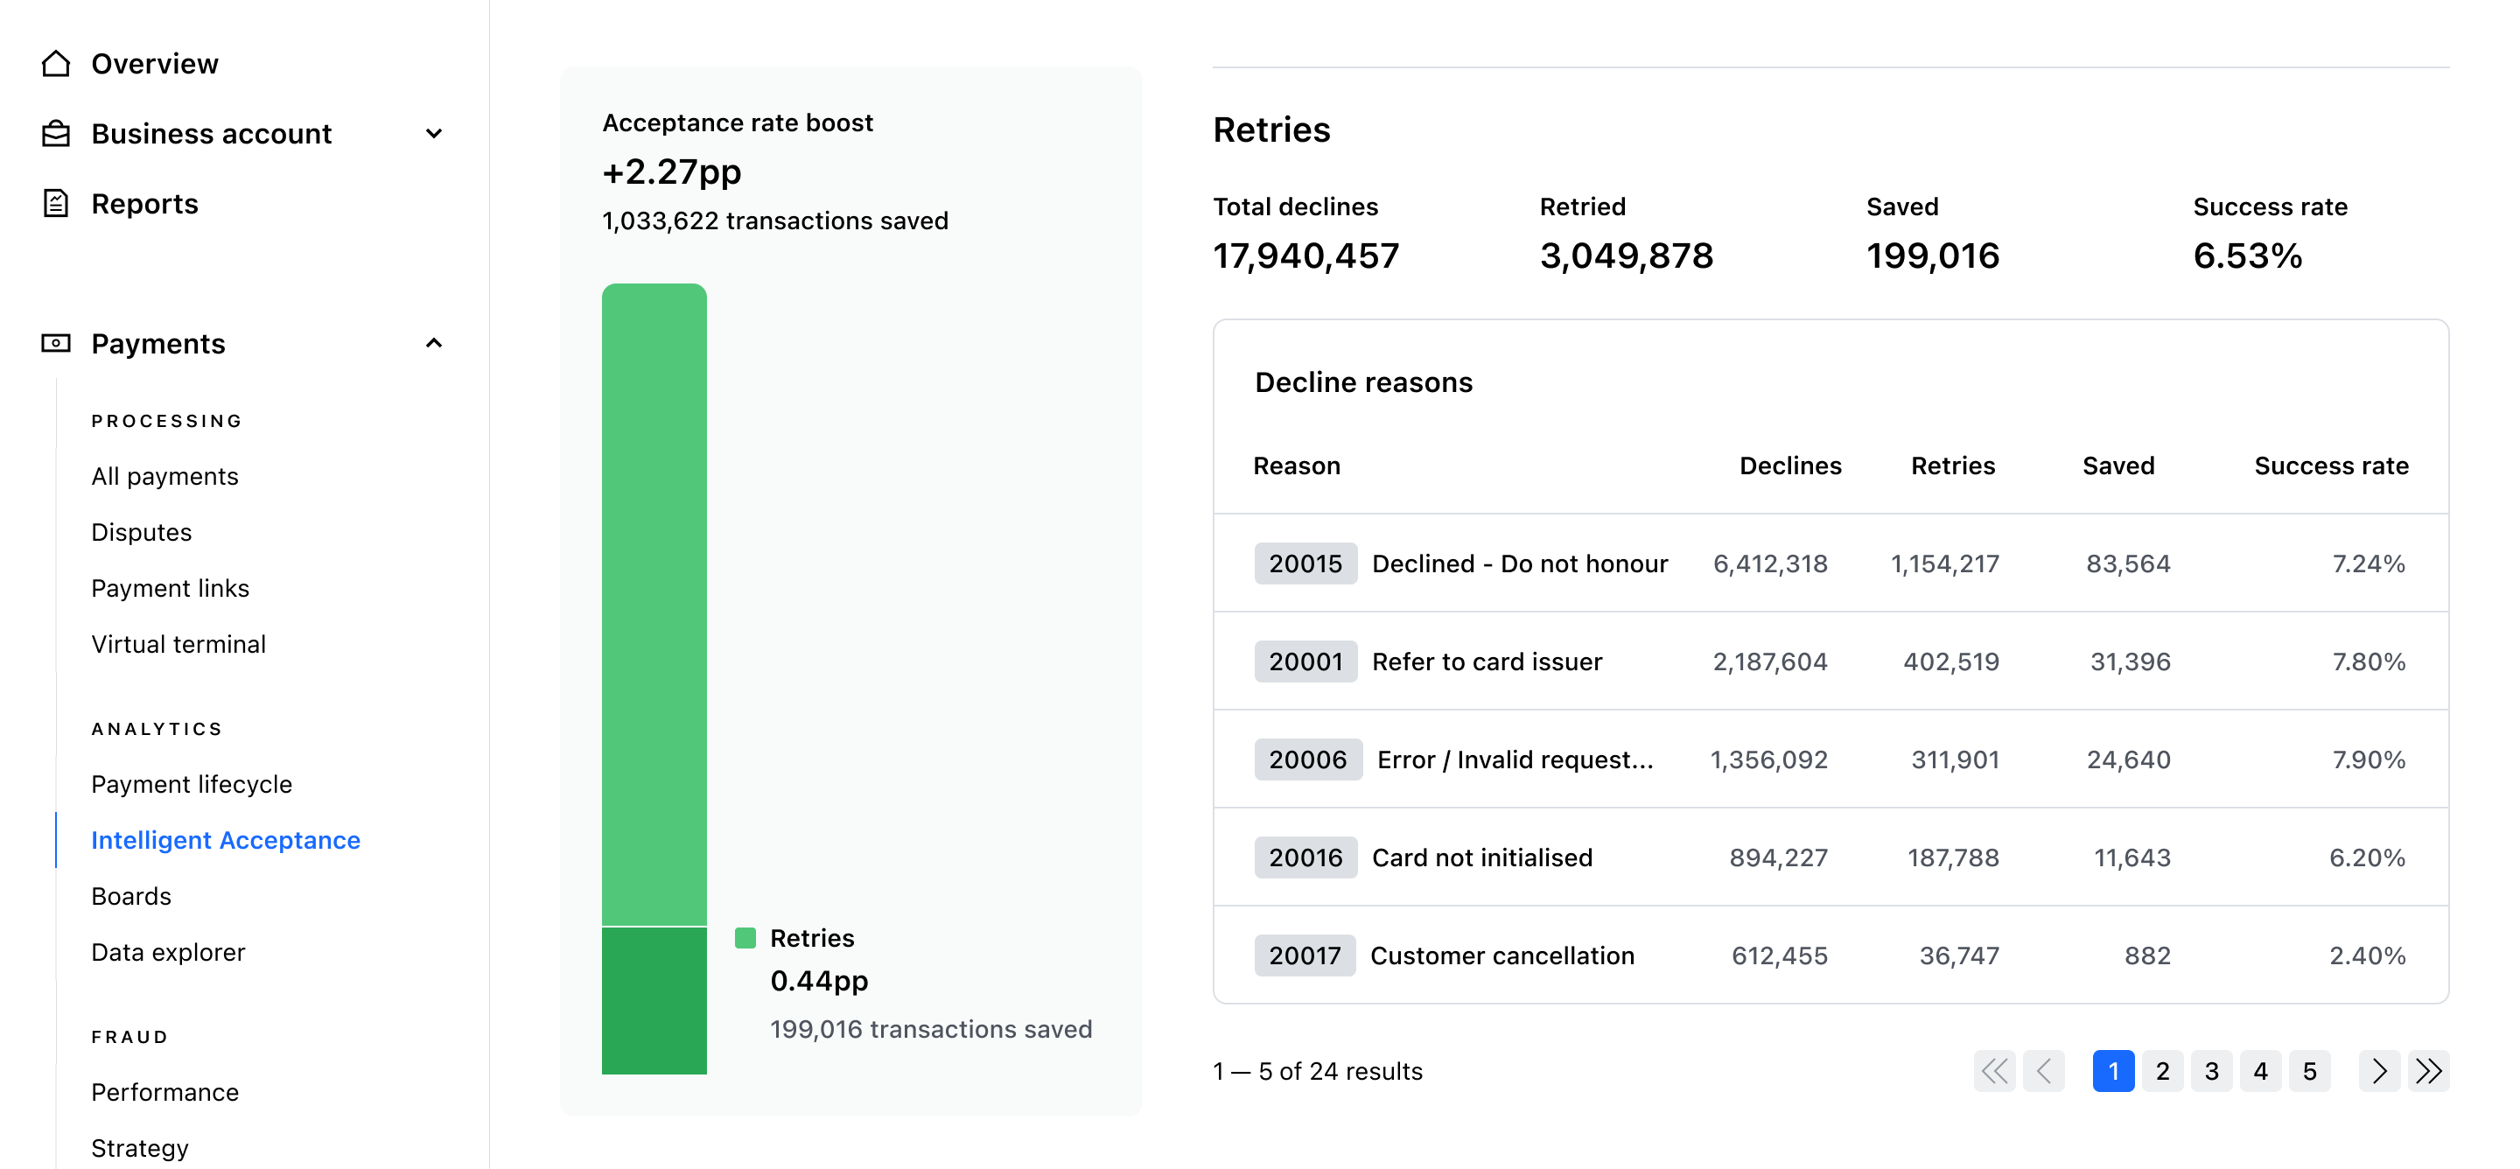The height and width of the screenshot is (1169, 2520).
Task: Open Disputes
Action: coord(141,532)
